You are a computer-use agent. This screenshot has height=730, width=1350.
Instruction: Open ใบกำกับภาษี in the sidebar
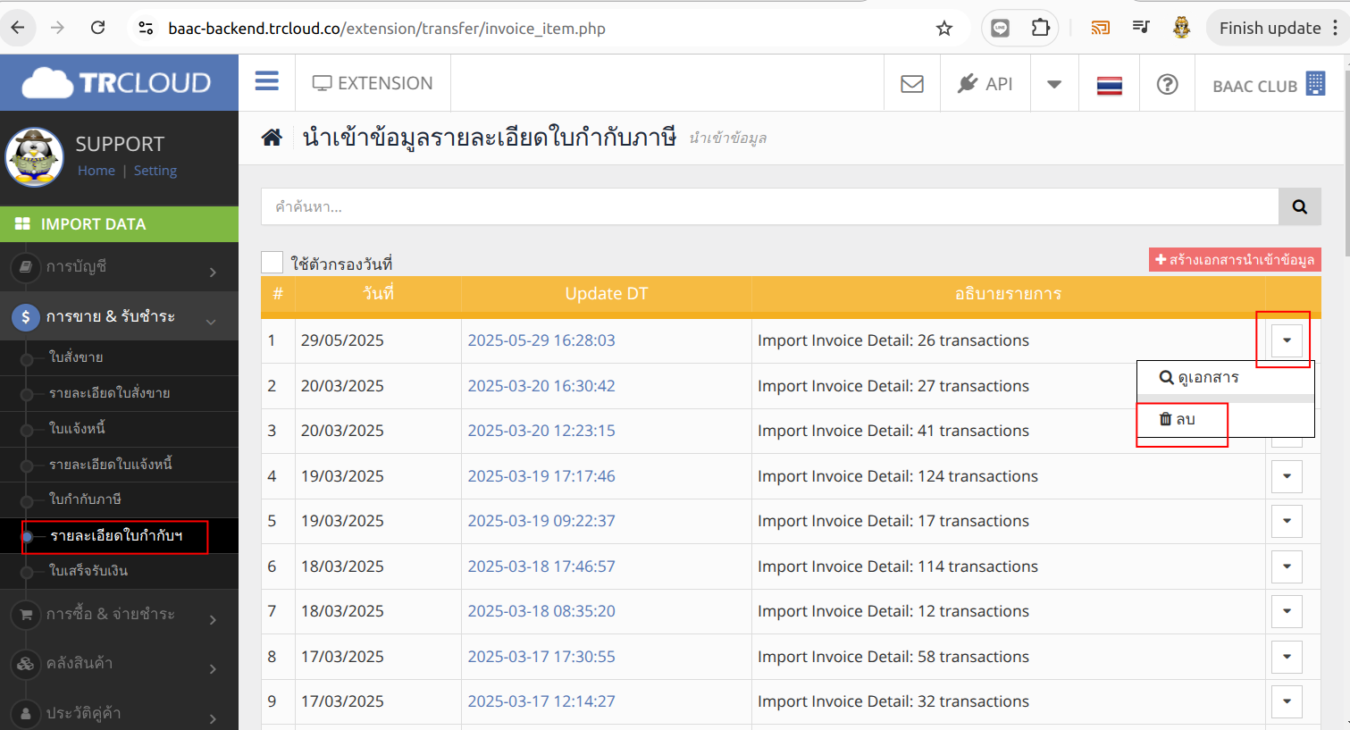pyautogui.click(x=86, y=499)
